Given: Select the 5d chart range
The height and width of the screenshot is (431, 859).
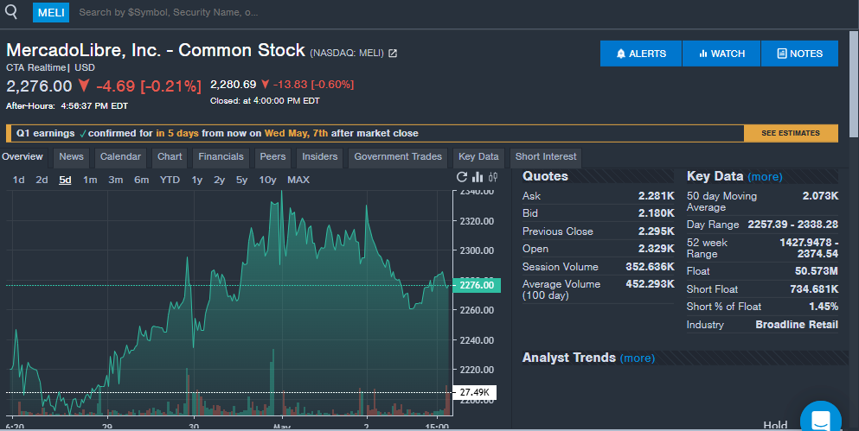Looking at the screenshot, I should click(x=65, y=180).
